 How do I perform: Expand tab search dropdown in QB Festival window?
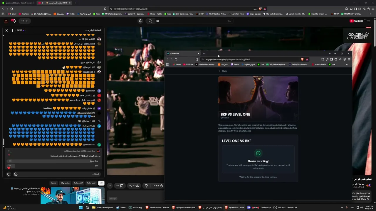(x=330, y=53)
